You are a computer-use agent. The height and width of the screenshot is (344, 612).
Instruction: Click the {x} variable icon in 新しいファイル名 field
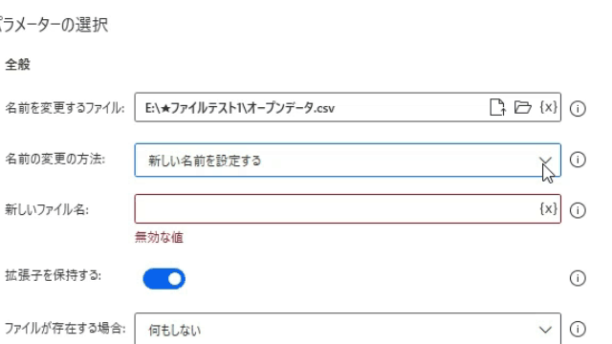(x=548, y=208)
